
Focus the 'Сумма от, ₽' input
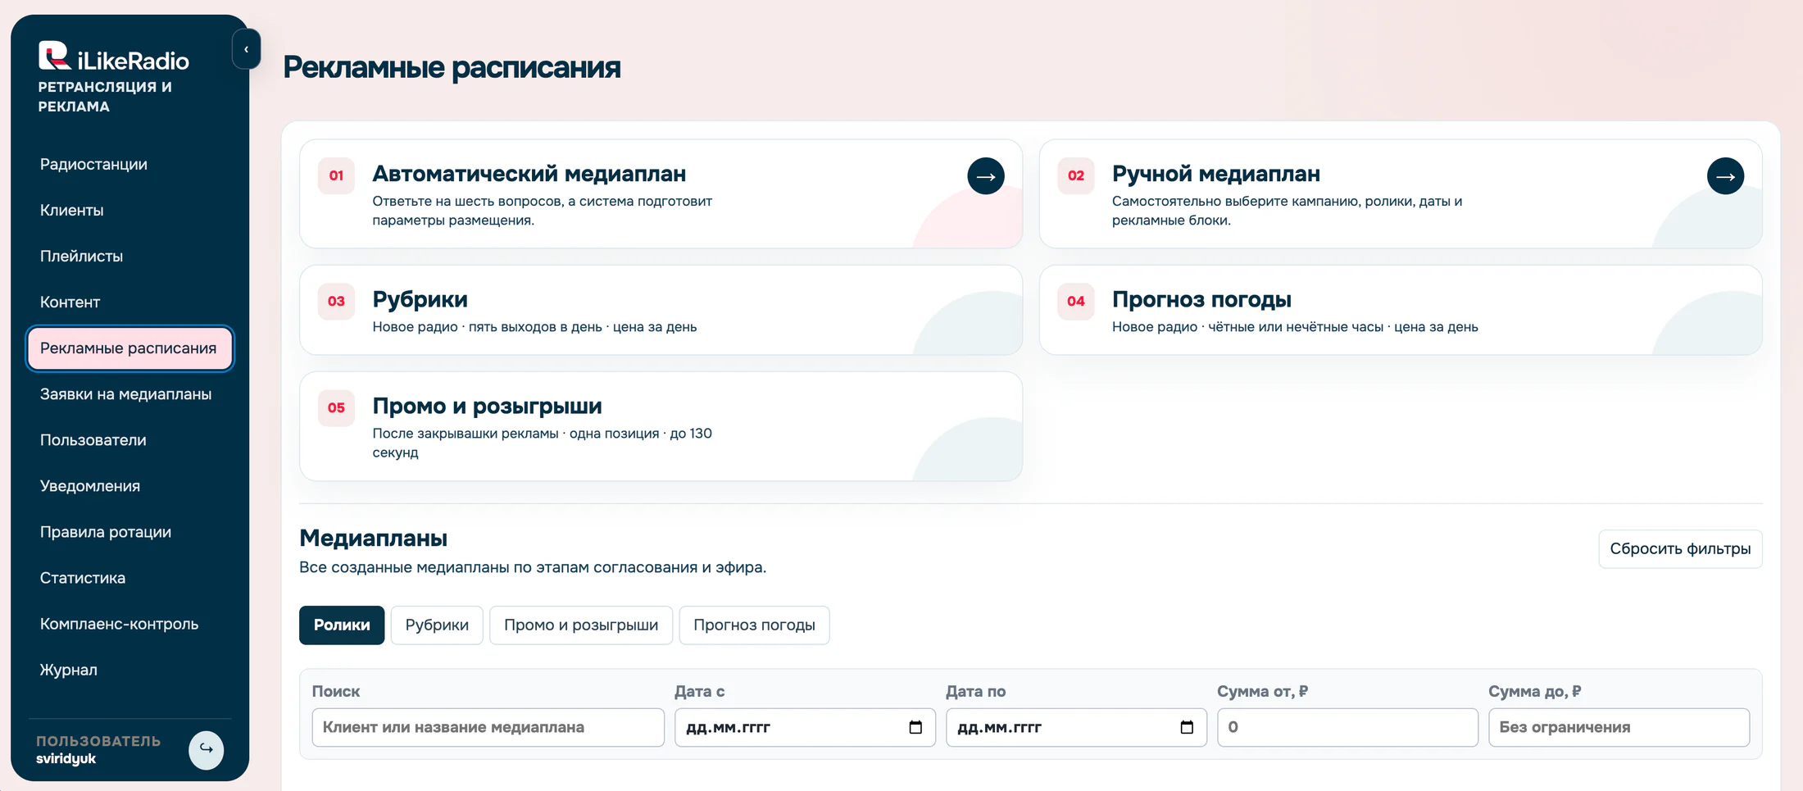(1347, 727)
